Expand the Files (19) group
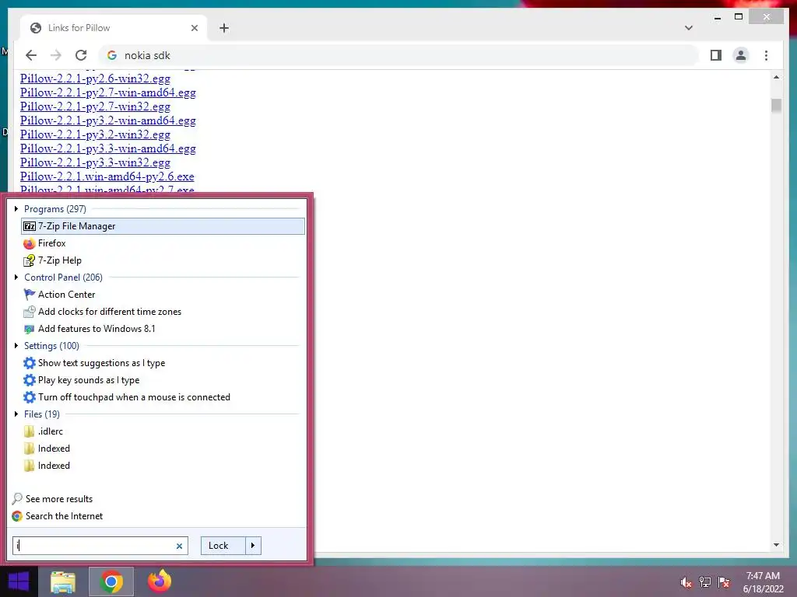This screenshot has width=797, height=597. coord(16,414)
